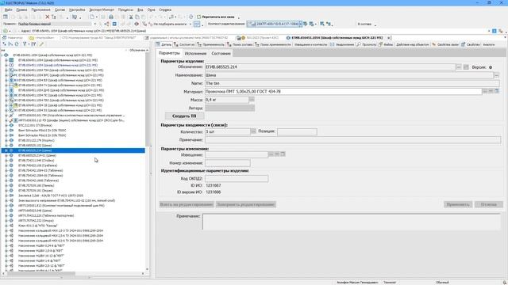Click into the Масса field

tap(227, 100)
